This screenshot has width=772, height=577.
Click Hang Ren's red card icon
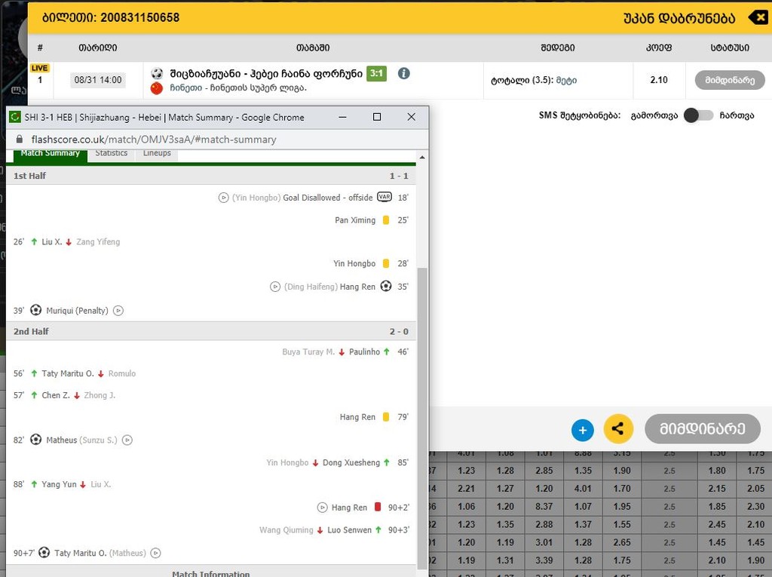click(x=378, y=507)
